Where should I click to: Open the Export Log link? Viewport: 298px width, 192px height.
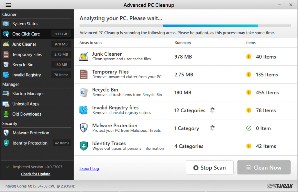point(89,168)
